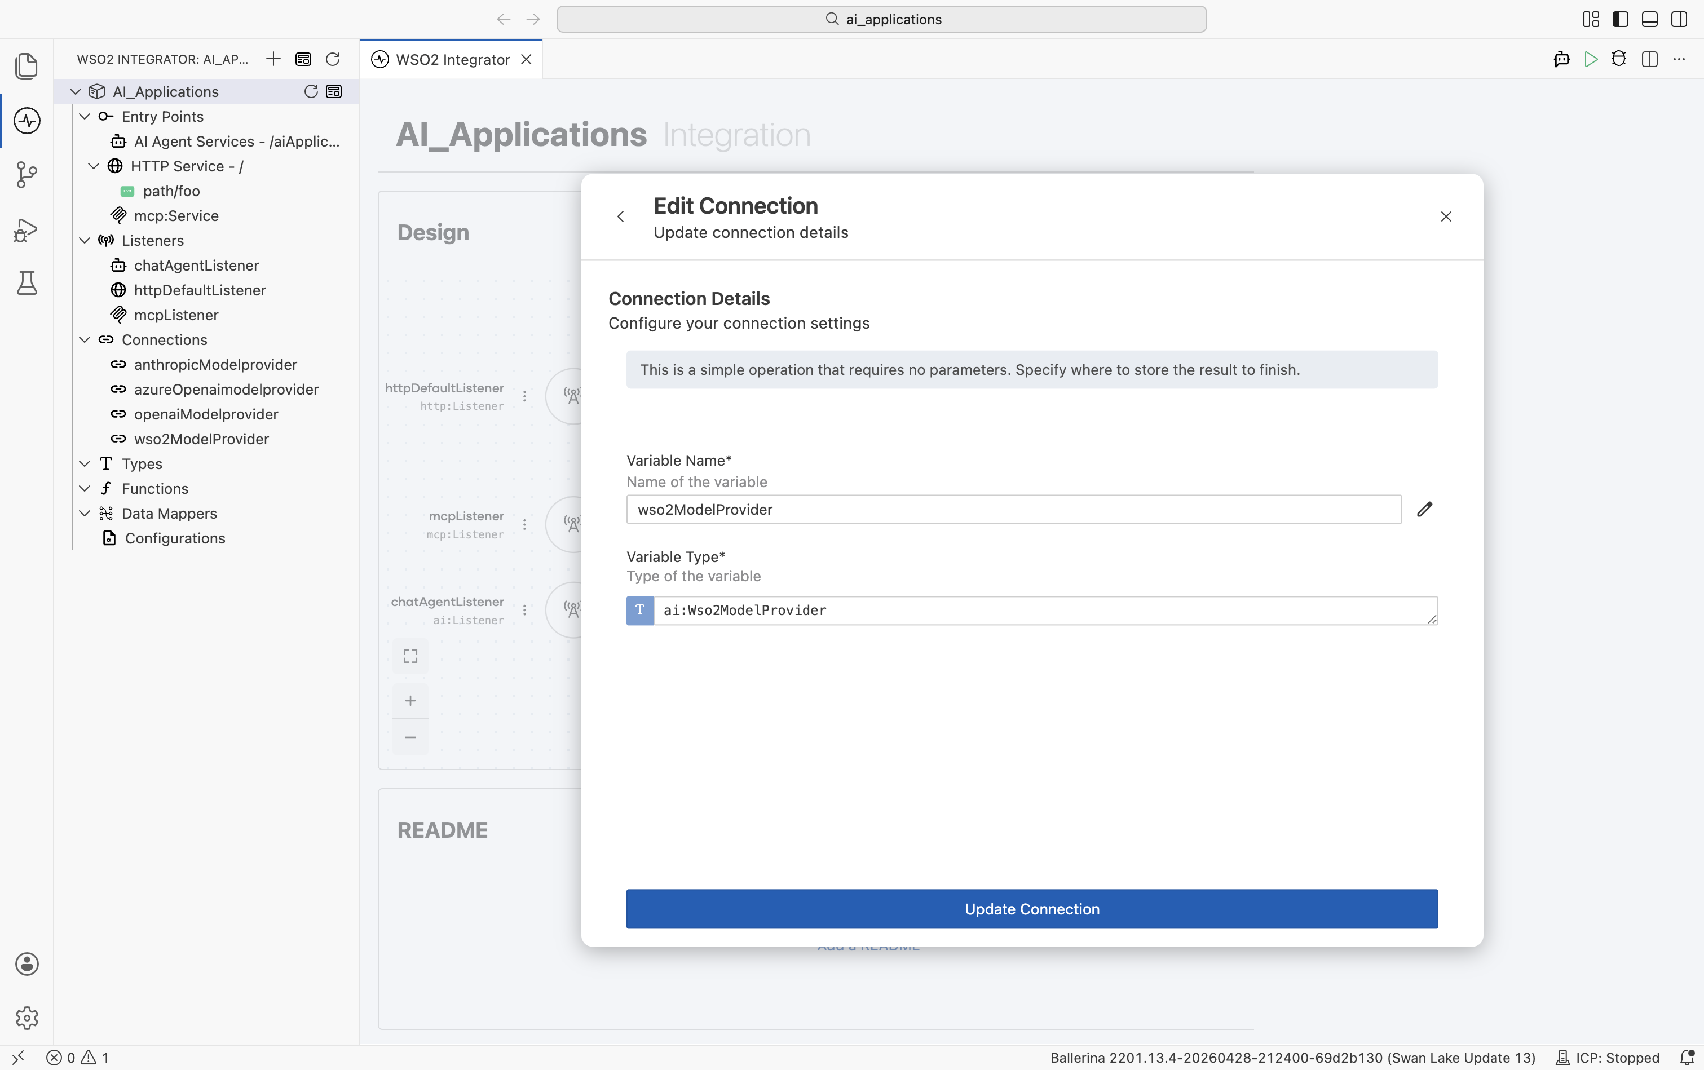Viewport: 1704px width, 1070px height.
Task: Customize layout icon in title bar
Action: click(1591, 19)
